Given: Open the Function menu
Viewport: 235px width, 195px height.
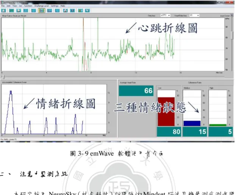Looking at the screenshot, I should click(28, 6).
